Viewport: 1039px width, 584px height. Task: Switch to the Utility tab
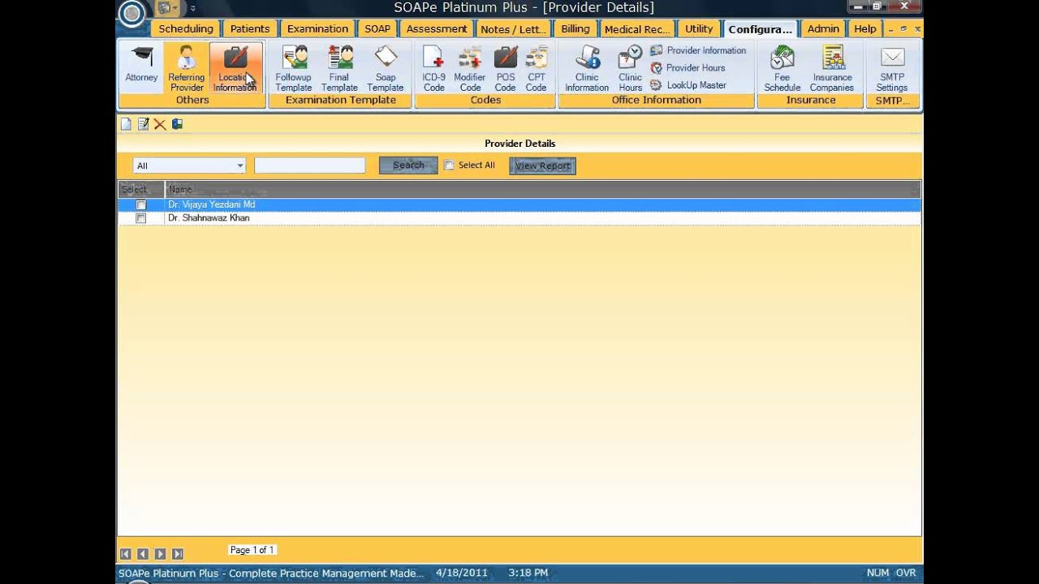(699, 29)
